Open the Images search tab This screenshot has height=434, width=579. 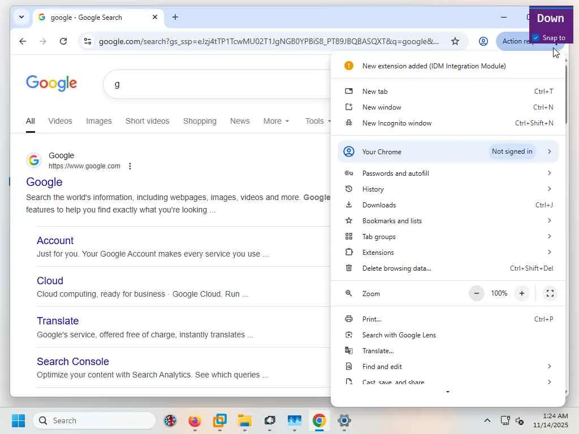coord(98,121)
